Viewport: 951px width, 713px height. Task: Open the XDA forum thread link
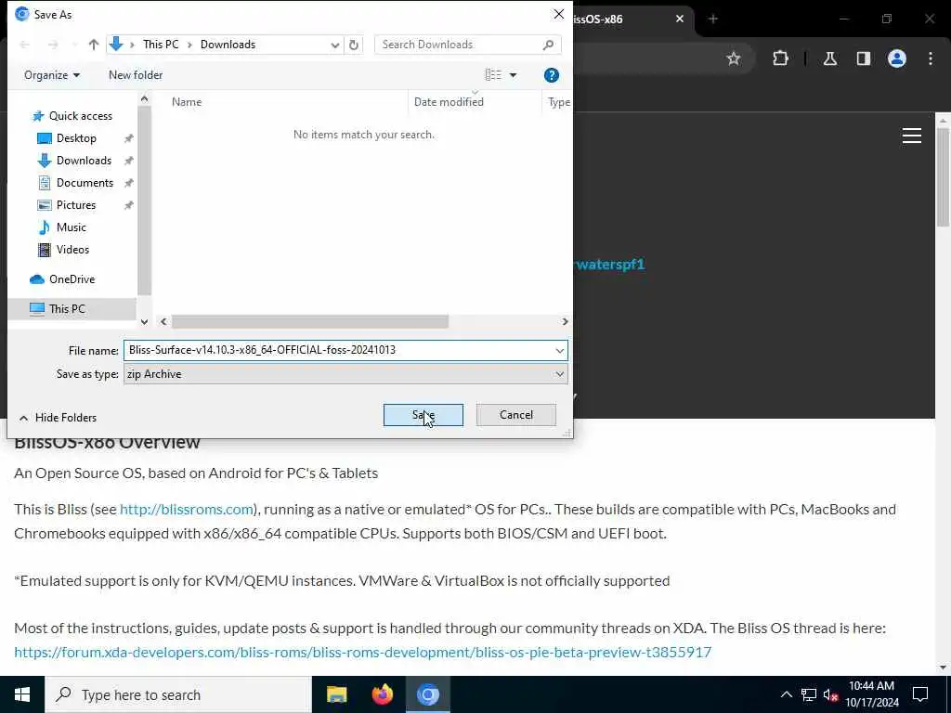(x=363, y=653)
